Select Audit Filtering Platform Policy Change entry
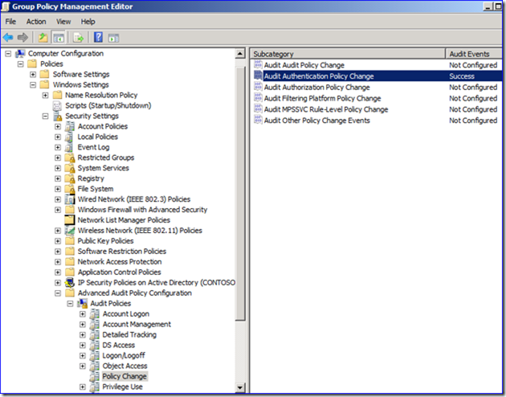Image resolution: width=506 pixels, height=397 pixels. pos(322,98)
